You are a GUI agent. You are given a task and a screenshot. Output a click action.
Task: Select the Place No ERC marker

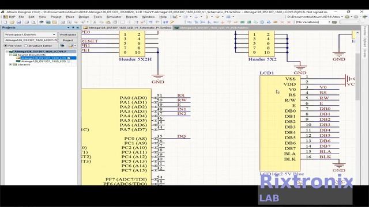tap(282, 22)
